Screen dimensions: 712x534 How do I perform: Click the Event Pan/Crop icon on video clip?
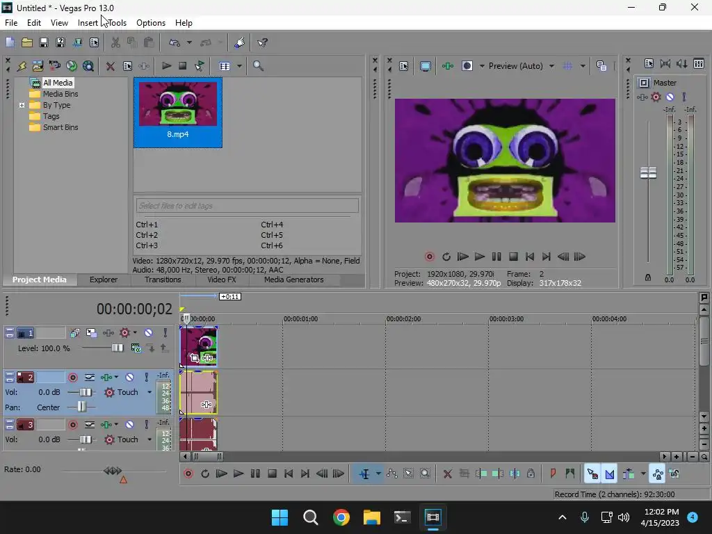click(x=195, y=358)
